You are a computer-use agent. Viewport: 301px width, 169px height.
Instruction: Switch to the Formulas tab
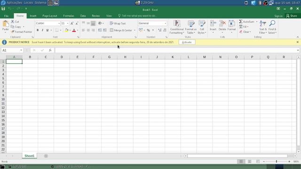click(69, 16)
